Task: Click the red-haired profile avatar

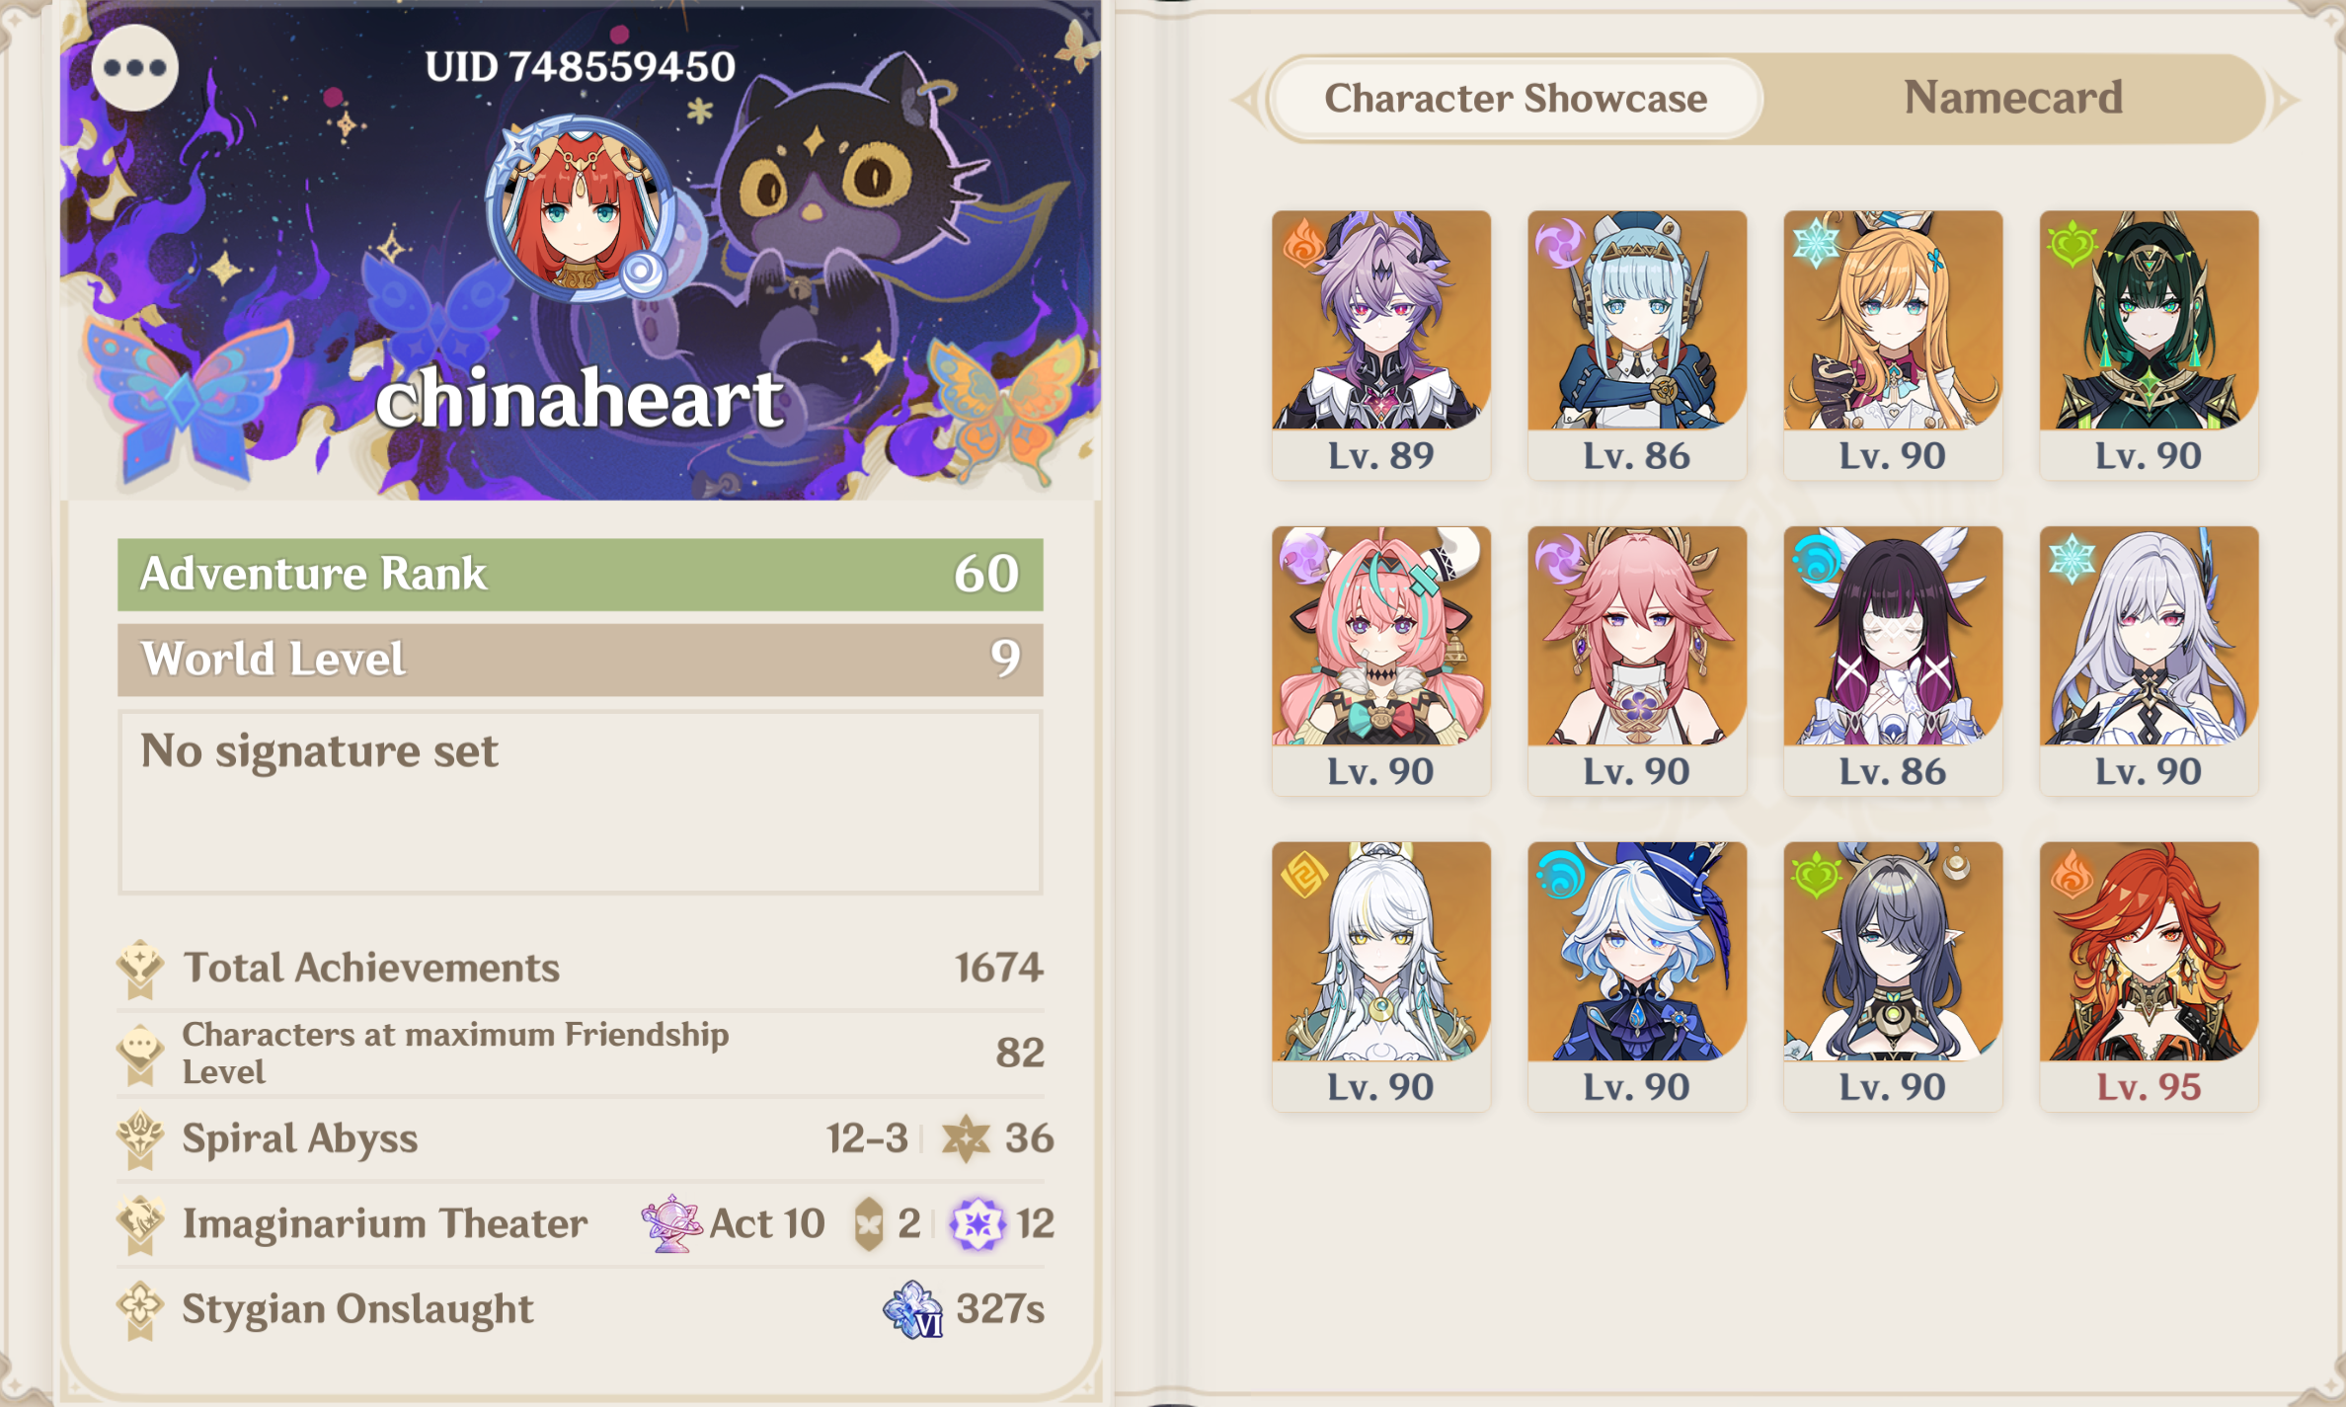Action: 582,209
